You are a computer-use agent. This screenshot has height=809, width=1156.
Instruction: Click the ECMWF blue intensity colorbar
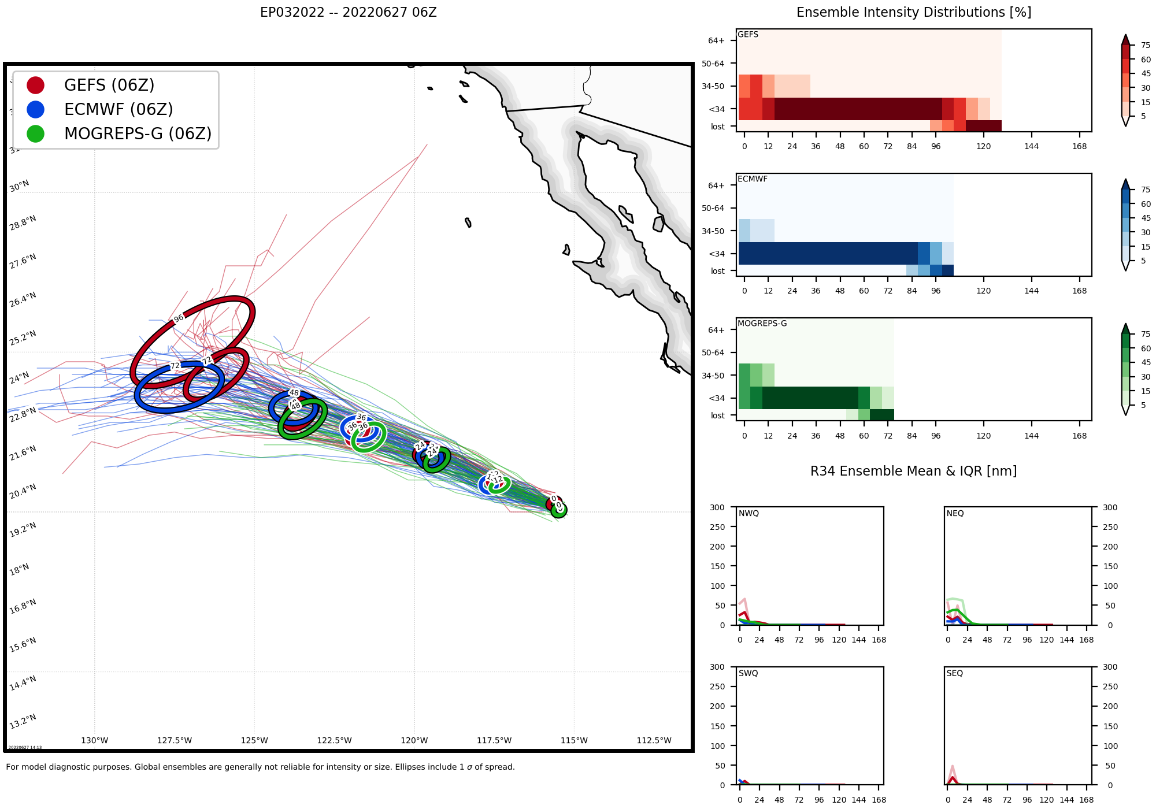[1125, 225]
